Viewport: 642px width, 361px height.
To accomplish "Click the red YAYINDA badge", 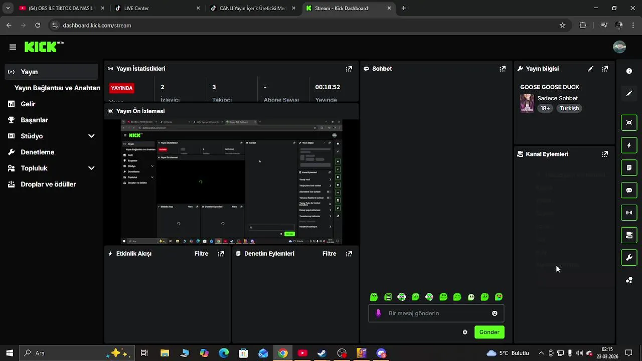I will (x=122, y=88).
